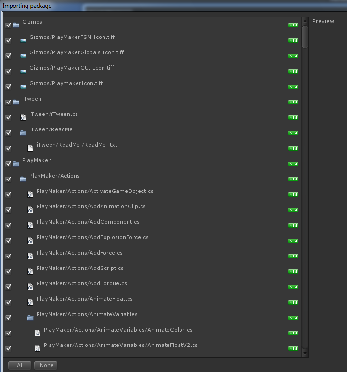Screen dimensions: 347x372
Task: Click the AnimateVariables folder icon
Action: [x=30, y=317]
